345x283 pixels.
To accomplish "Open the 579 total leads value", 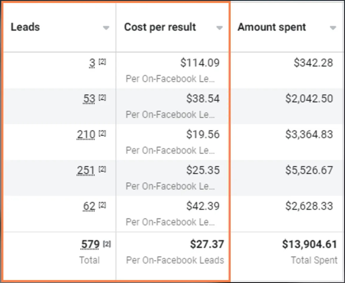I will coord(90,245).
